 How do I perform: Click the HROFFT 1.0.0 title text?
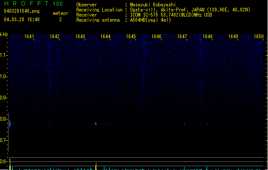point(34,3)
